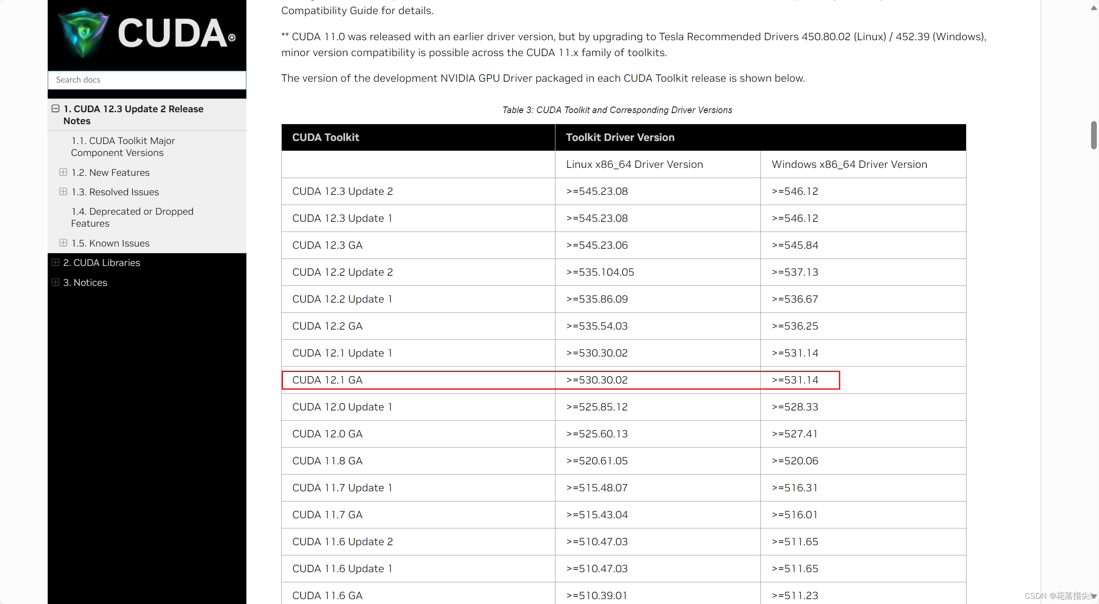Click the >=536.67 Windows driver value
The height and width of the screenshot is (604, 1099).
point(795,299)
